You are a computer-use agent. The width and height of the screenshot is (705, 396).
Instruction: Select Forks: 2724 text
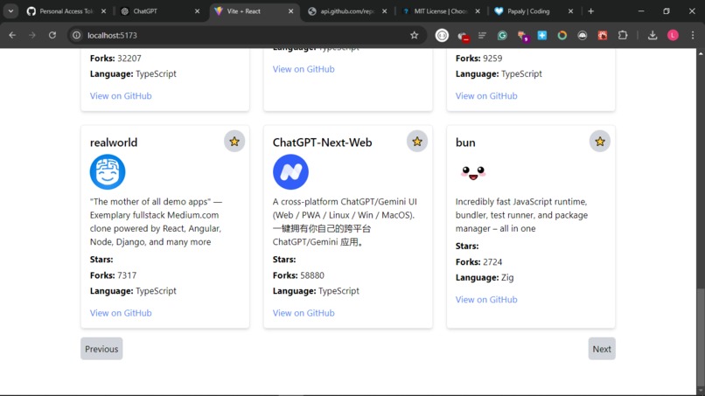click(x=478, y=261)
